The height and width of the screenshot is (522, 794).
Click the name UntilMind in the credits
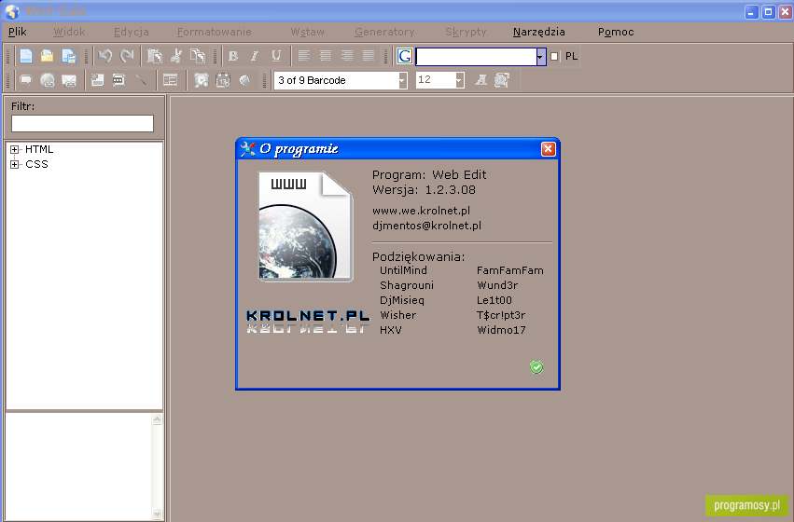point(404,270)
